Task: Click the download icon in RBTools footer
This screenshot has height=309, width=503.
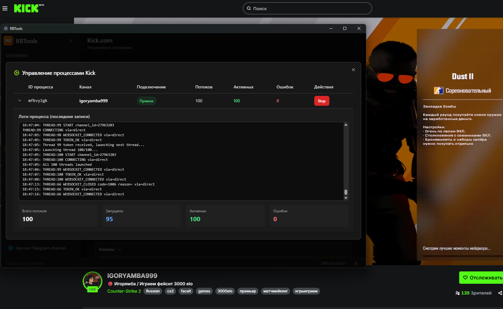Action: (356, 263)
